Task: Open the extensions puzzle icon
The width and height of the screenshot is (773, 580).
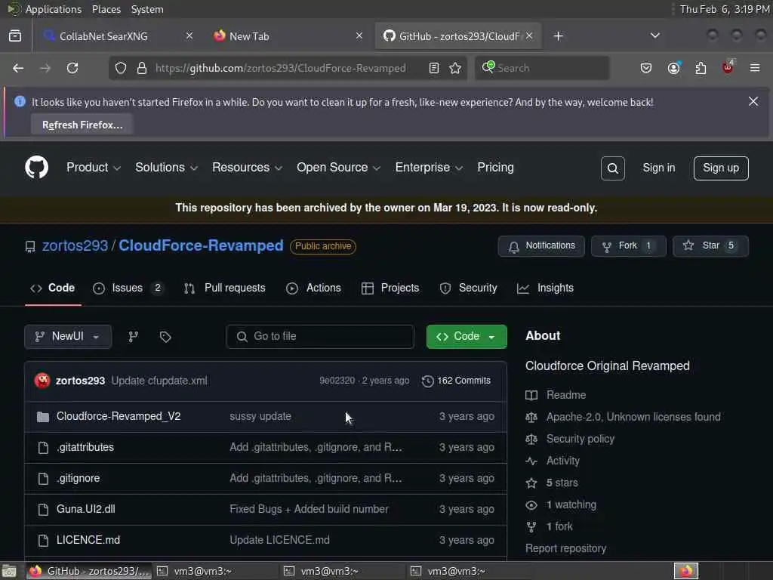Action: pyautogui.click(x=701, y=68)
